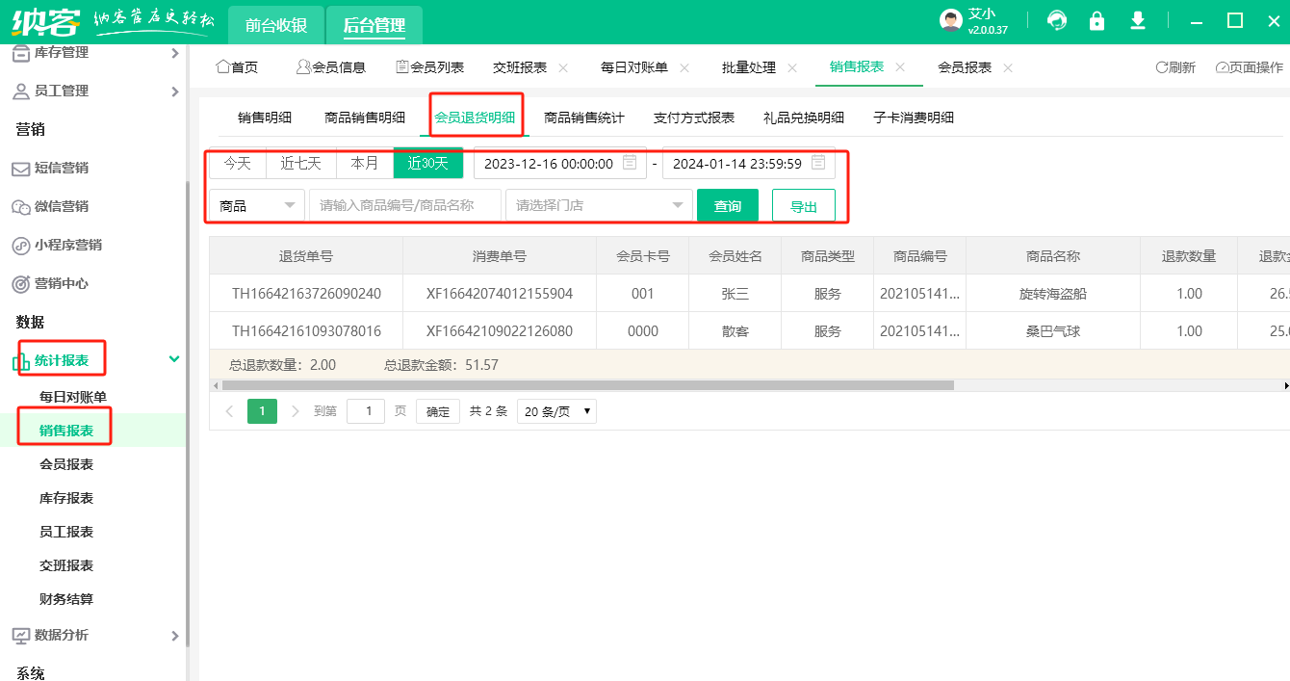Click the lock screen icon
1290x681 pixels.
point(1096,21)
